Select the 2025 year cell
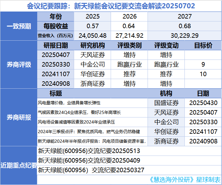 (x=92, y=17)
